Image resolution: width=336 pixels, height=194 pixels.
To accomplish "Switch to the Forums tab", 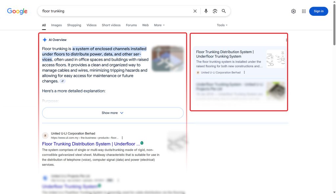I will coord(131,25).
